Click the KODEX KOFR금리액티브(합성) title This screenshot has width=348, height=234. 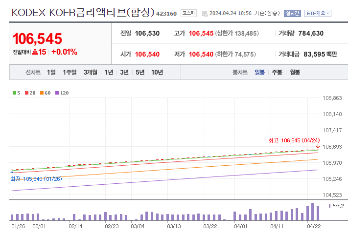click(83, 13)
